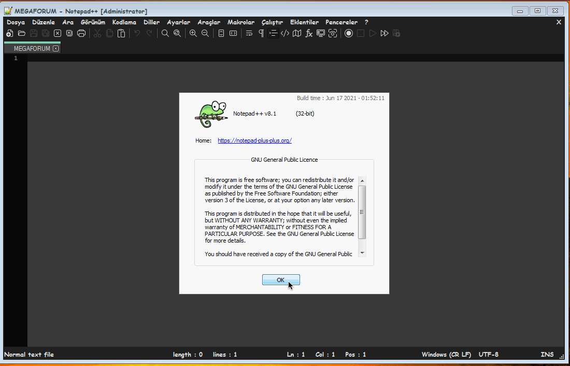Close the MEGAFORUM tab with its X
This screenshot has height=366, width=570.
tap(55, 48)
